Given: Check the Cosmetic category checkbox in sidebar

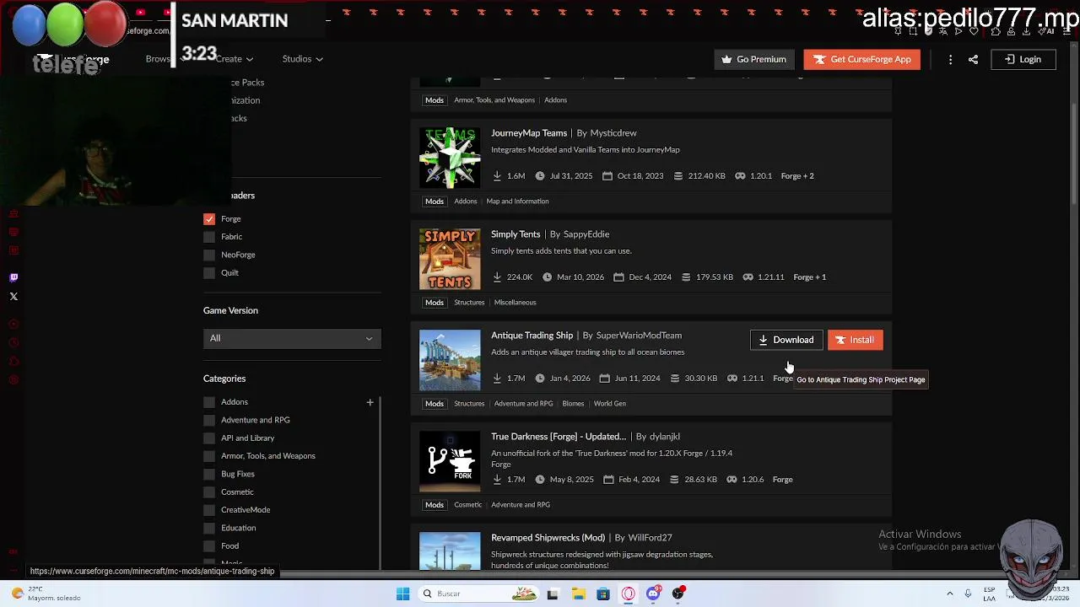Looking at the screenshot, I should [209, 492].
